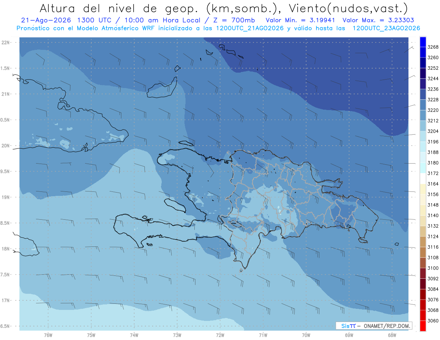
Task: Click the '75W' longitude label
Action: coord(91,335)
